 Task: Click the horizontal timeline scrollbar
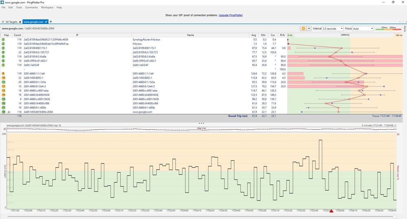point(201,217)
